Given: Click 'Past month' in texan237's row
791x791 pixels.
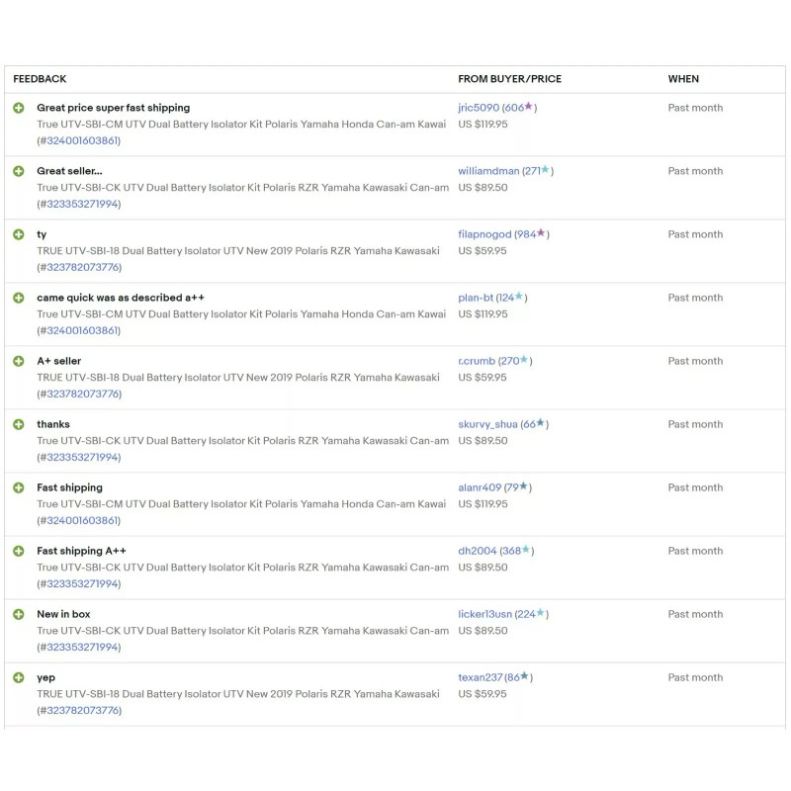Looking at the screenshot, I should (695, 677).
